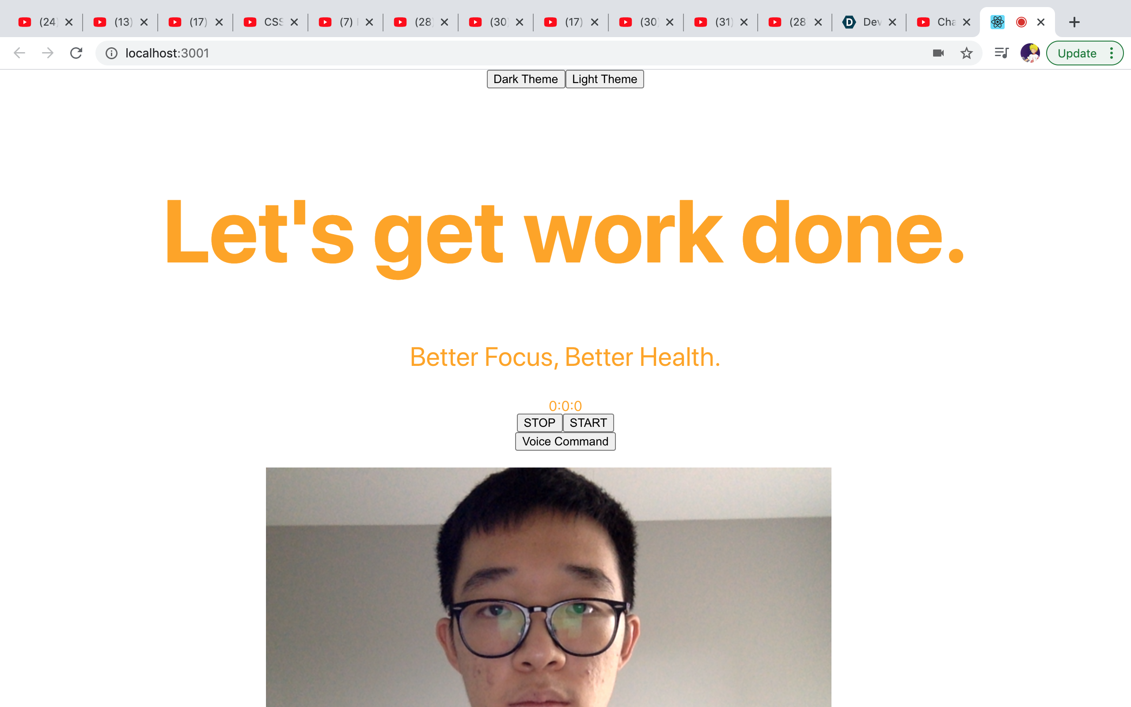Click the localhost:3001 address bar
The width and height of the screenshot is (1131, 707).
514,53
